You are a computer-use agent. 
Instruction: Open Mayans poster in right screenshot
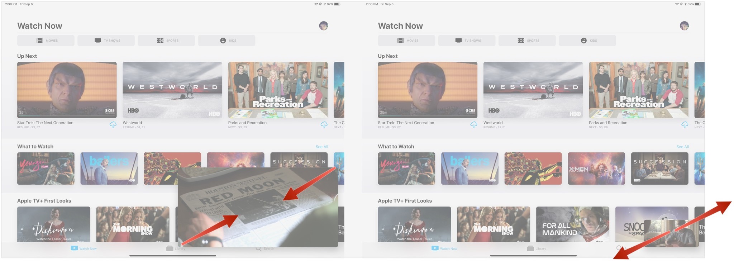coord(533,169)
